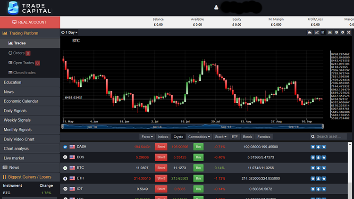Open the Education link
The image size is (354, 199).
coord(30,83)
